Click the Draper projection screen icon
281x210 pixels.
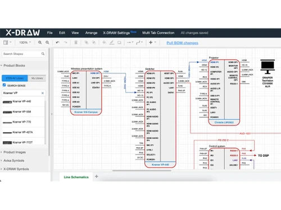pyautogui.click(x=268, y=67)
